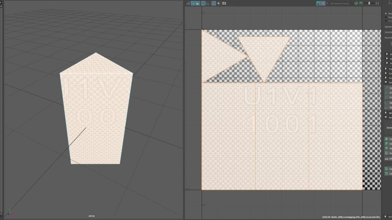This screenshot has height=220, width=392.
Task: Select the inverted triangle UV shell
Action: (x=264, y=54)
